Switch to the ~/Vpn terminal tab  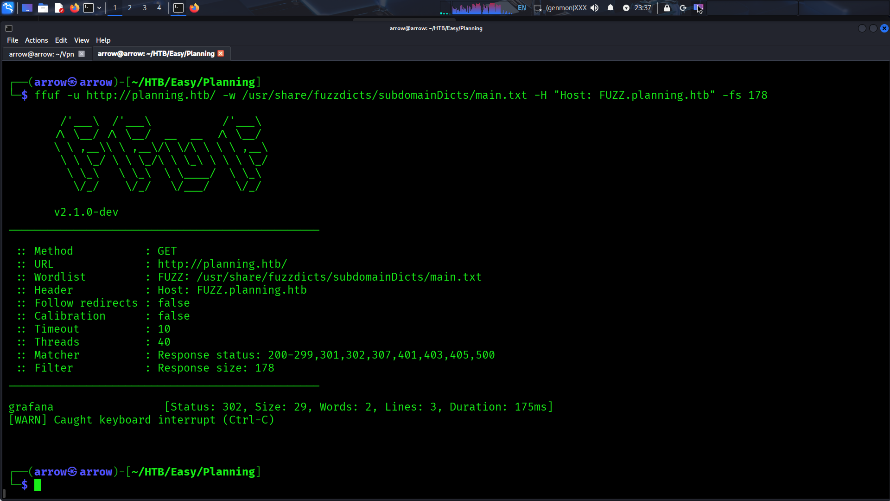41,54
